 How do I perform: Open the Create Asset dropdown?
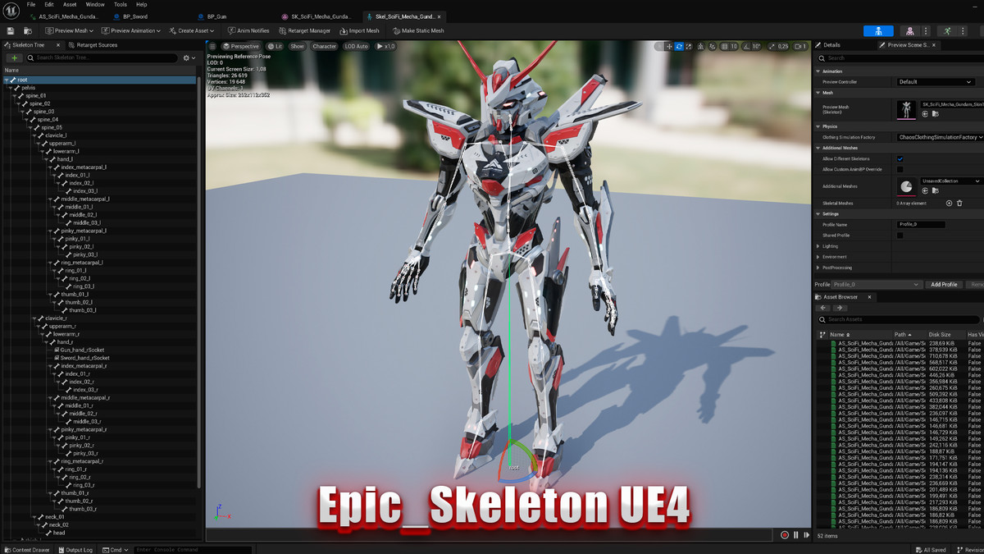click(x=191, y=30)
